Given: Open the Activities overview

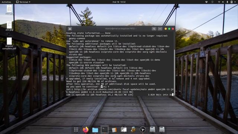Looking at the screenshot, I should (6, 2).
